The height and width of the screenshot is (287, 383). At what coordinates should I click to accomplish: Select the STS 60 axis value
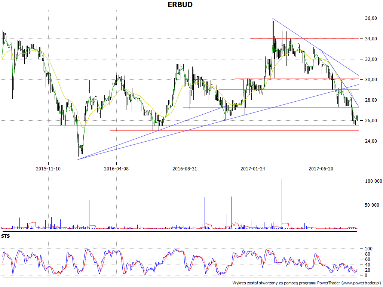tap(367, 259)
